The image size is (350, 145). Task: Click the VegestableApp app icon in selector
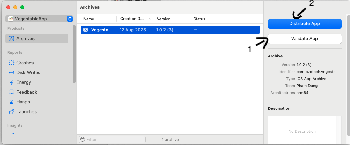click(x=10, y=19)
